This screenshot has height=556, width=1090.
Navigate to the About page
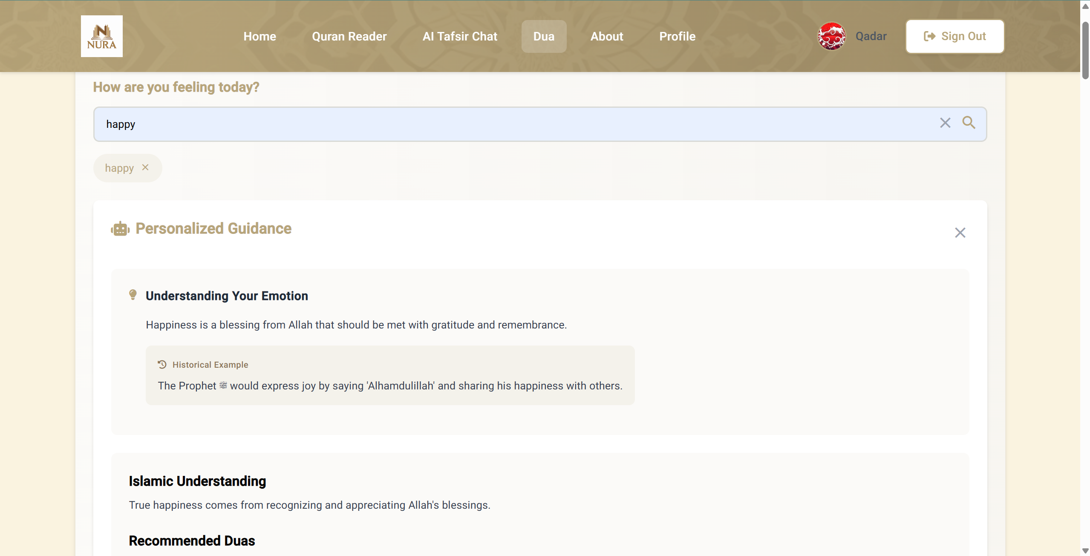pyautogui.click(x=606, y=36)
